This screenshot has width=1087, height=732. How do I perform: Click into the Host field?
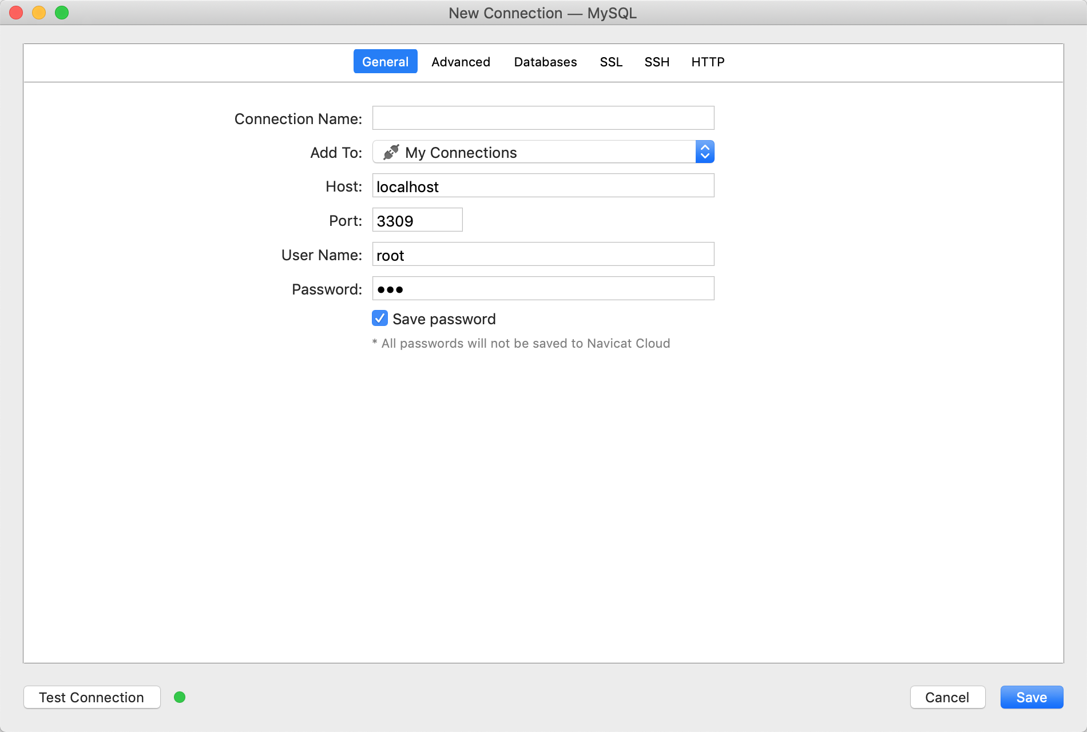[x=543, y=186]
